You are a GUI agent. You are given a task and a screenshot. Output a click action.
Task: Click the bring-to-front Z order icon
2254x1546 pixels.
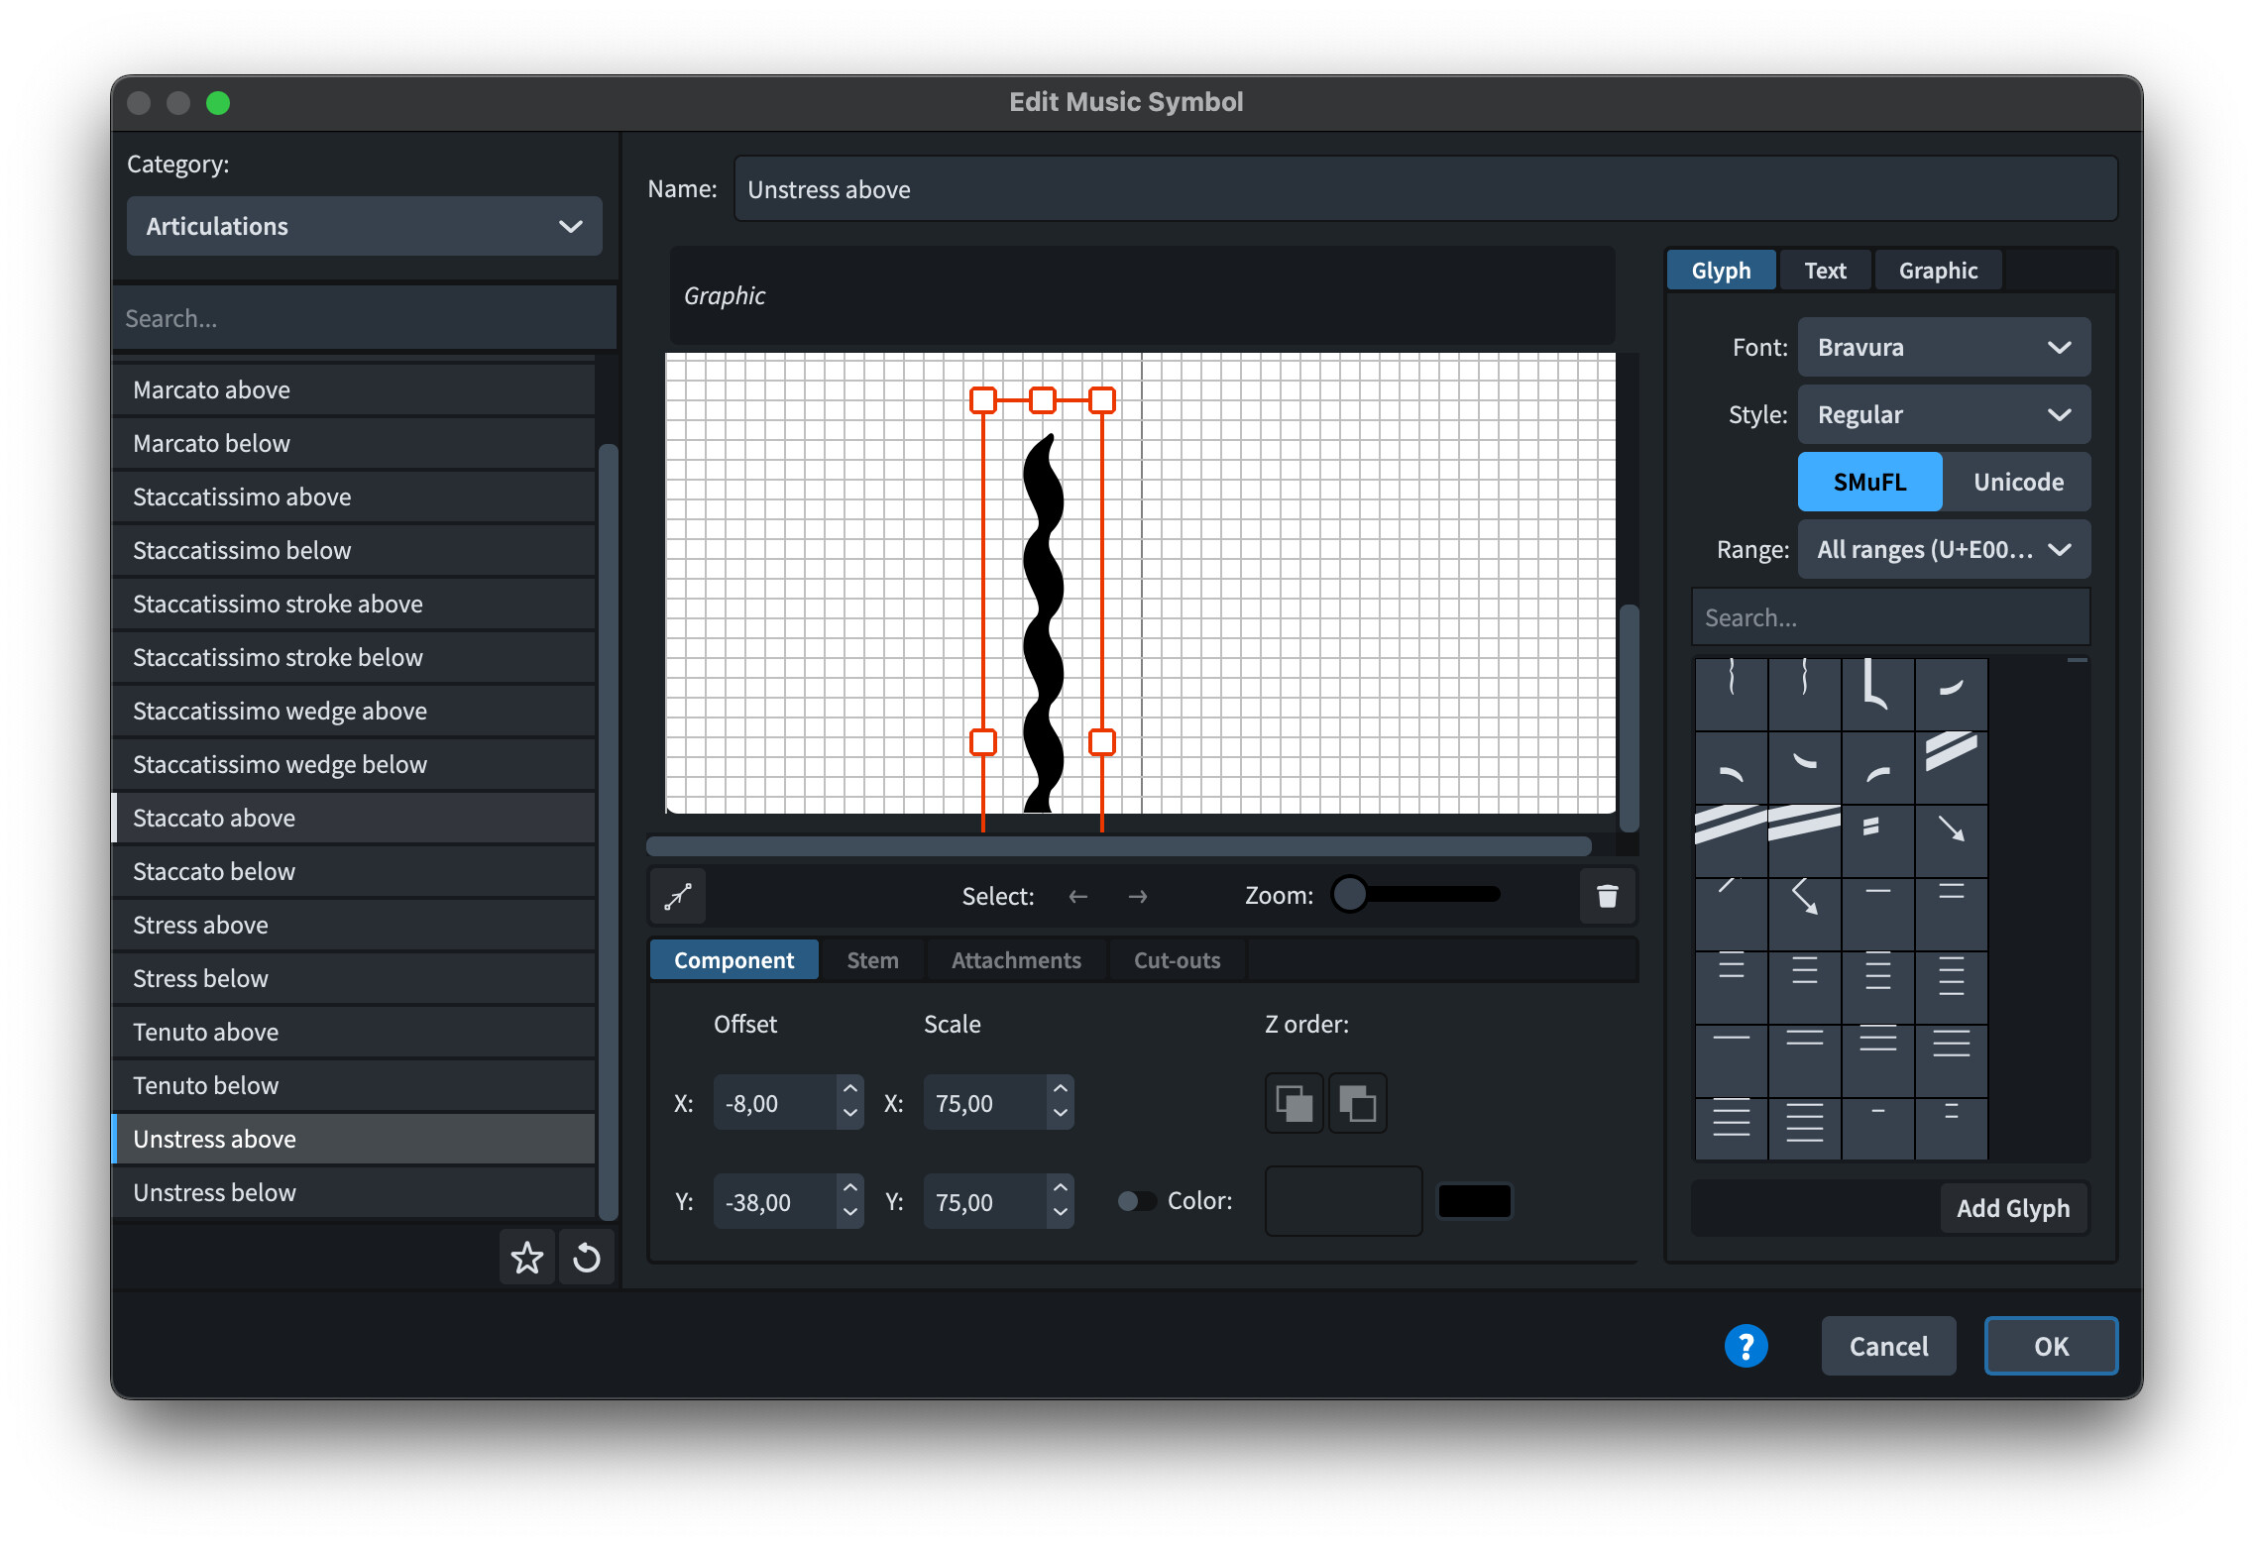[x=1294, y=1103]
